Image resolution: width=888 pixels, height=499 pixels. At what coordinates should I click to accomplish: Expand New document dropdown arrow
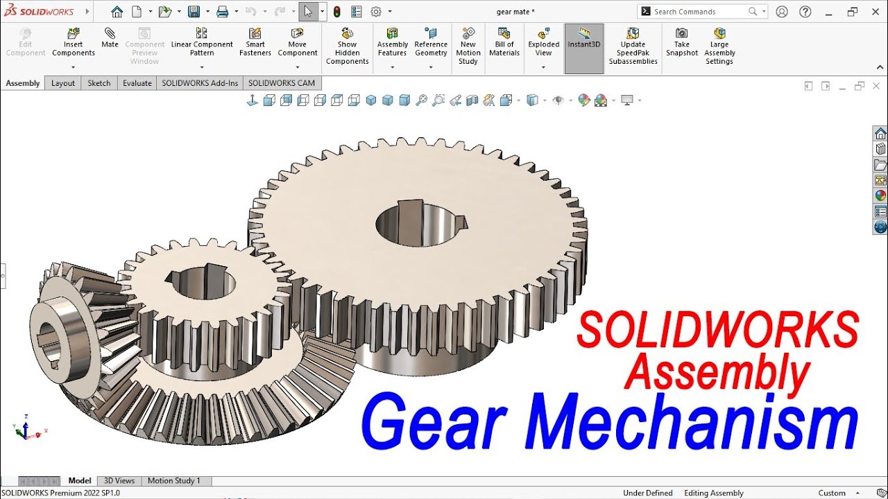151,12
